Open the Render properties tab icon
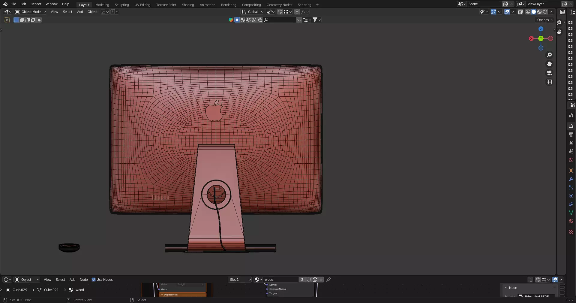Image resolution: width=576 pixels, height=303 pixels. coord(571,126)
